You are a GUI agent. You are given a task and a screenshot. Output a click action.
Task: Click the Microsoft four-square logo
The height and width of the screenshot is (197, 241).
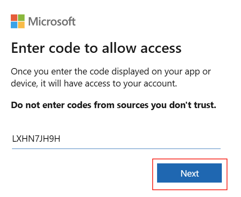click(x=18, y=21)
